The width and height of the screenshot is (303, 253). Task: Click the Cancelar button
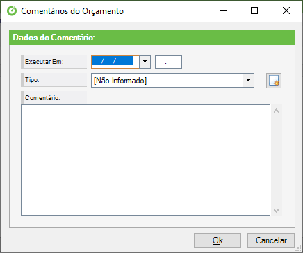click(x=271, y=240)
